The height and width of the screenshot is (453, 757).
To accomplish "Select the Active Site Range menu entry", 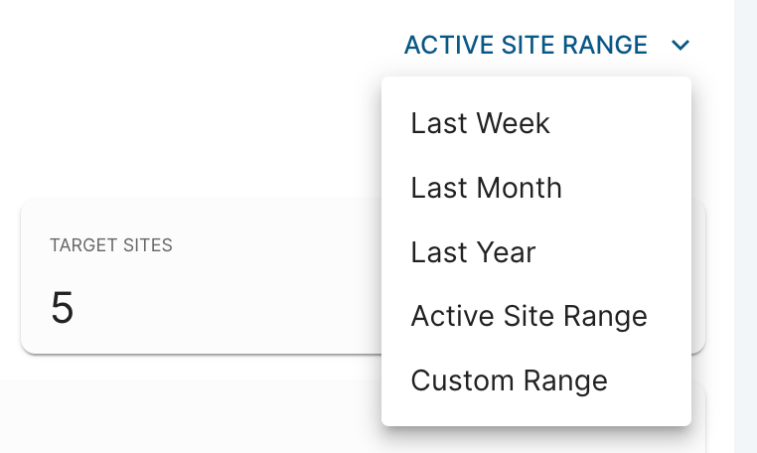I will [530, 317].
